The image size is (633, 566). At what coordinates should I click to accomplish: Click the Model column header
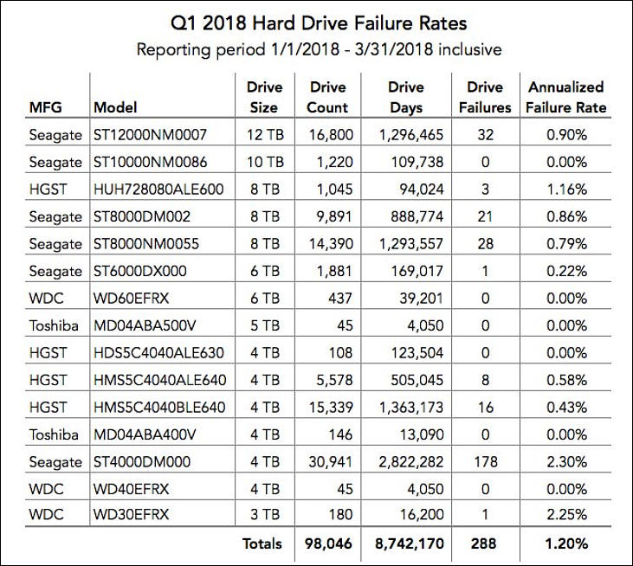(115, 107)
